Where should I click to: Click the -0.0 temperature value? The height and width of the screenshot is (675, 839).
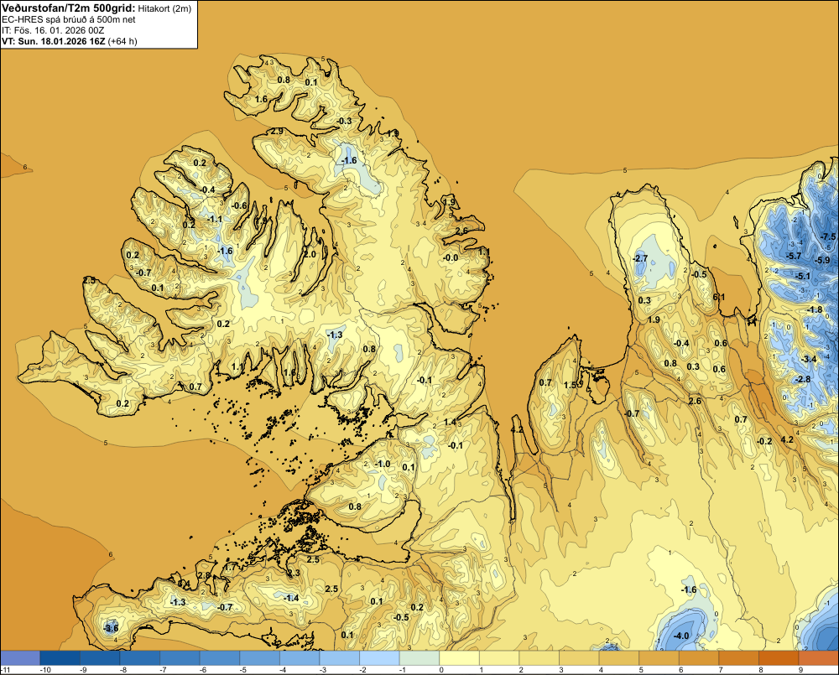point(451,257)
